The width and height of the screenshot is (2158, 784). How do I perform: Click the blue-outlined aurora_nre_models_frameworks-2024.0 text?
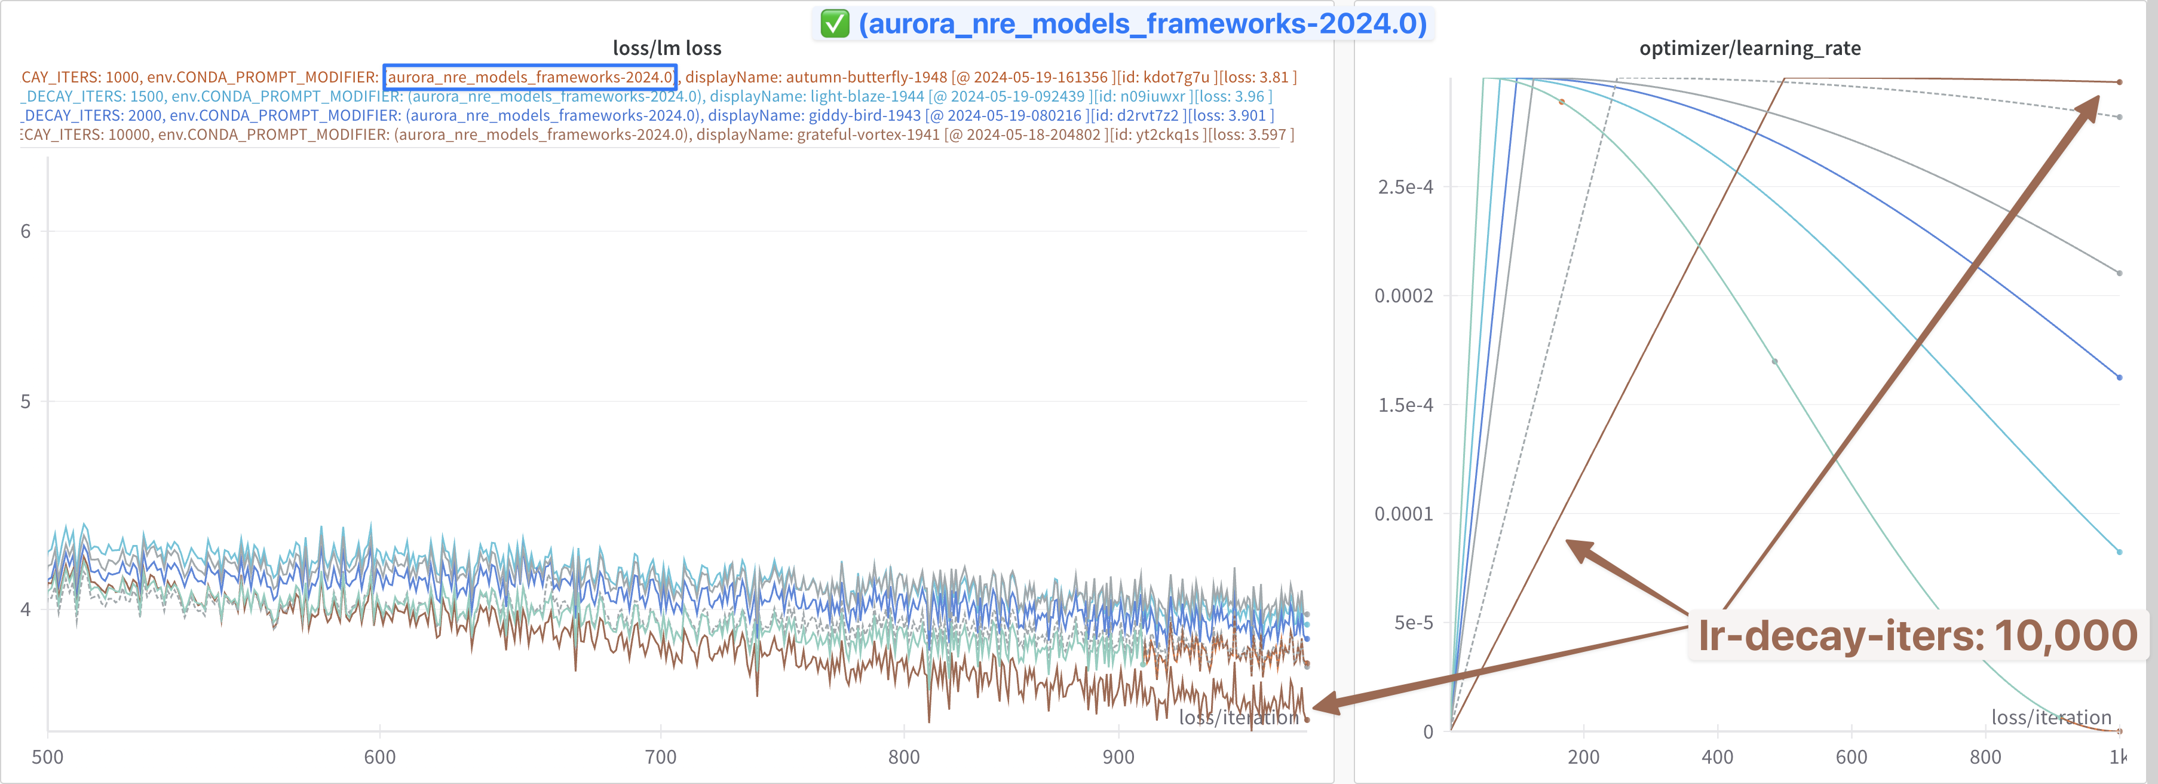coord(529,77)
